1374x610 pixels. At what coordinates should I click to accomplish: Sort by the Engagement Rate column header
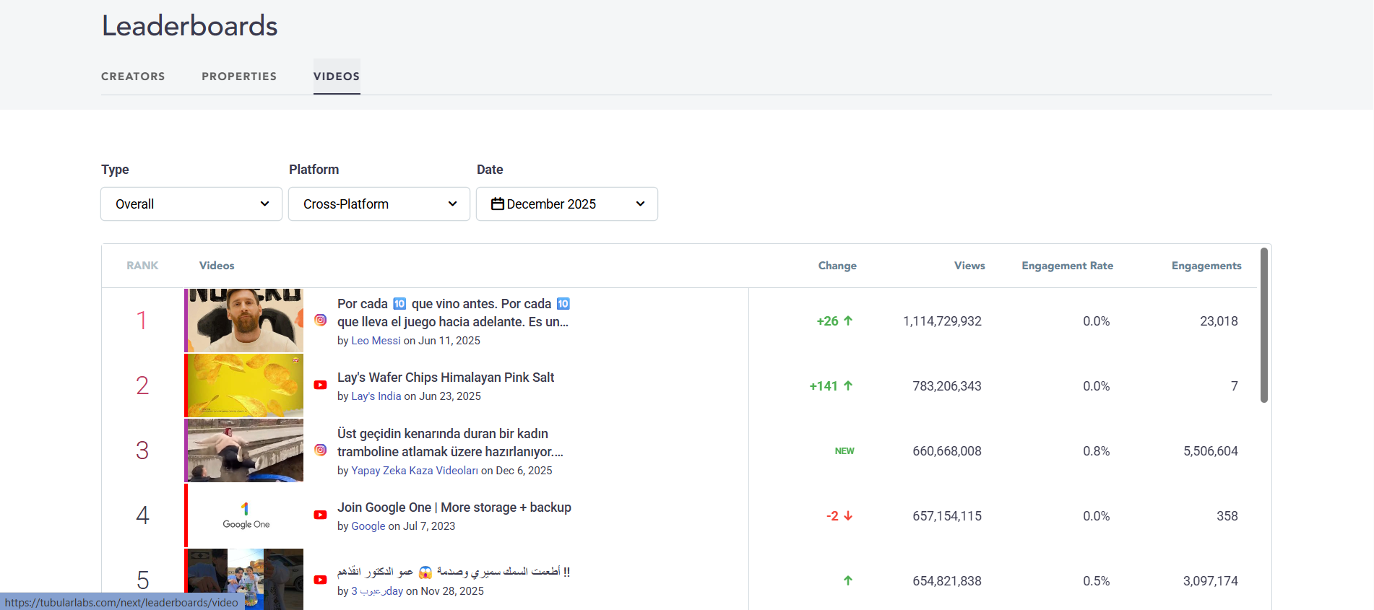1068,266
